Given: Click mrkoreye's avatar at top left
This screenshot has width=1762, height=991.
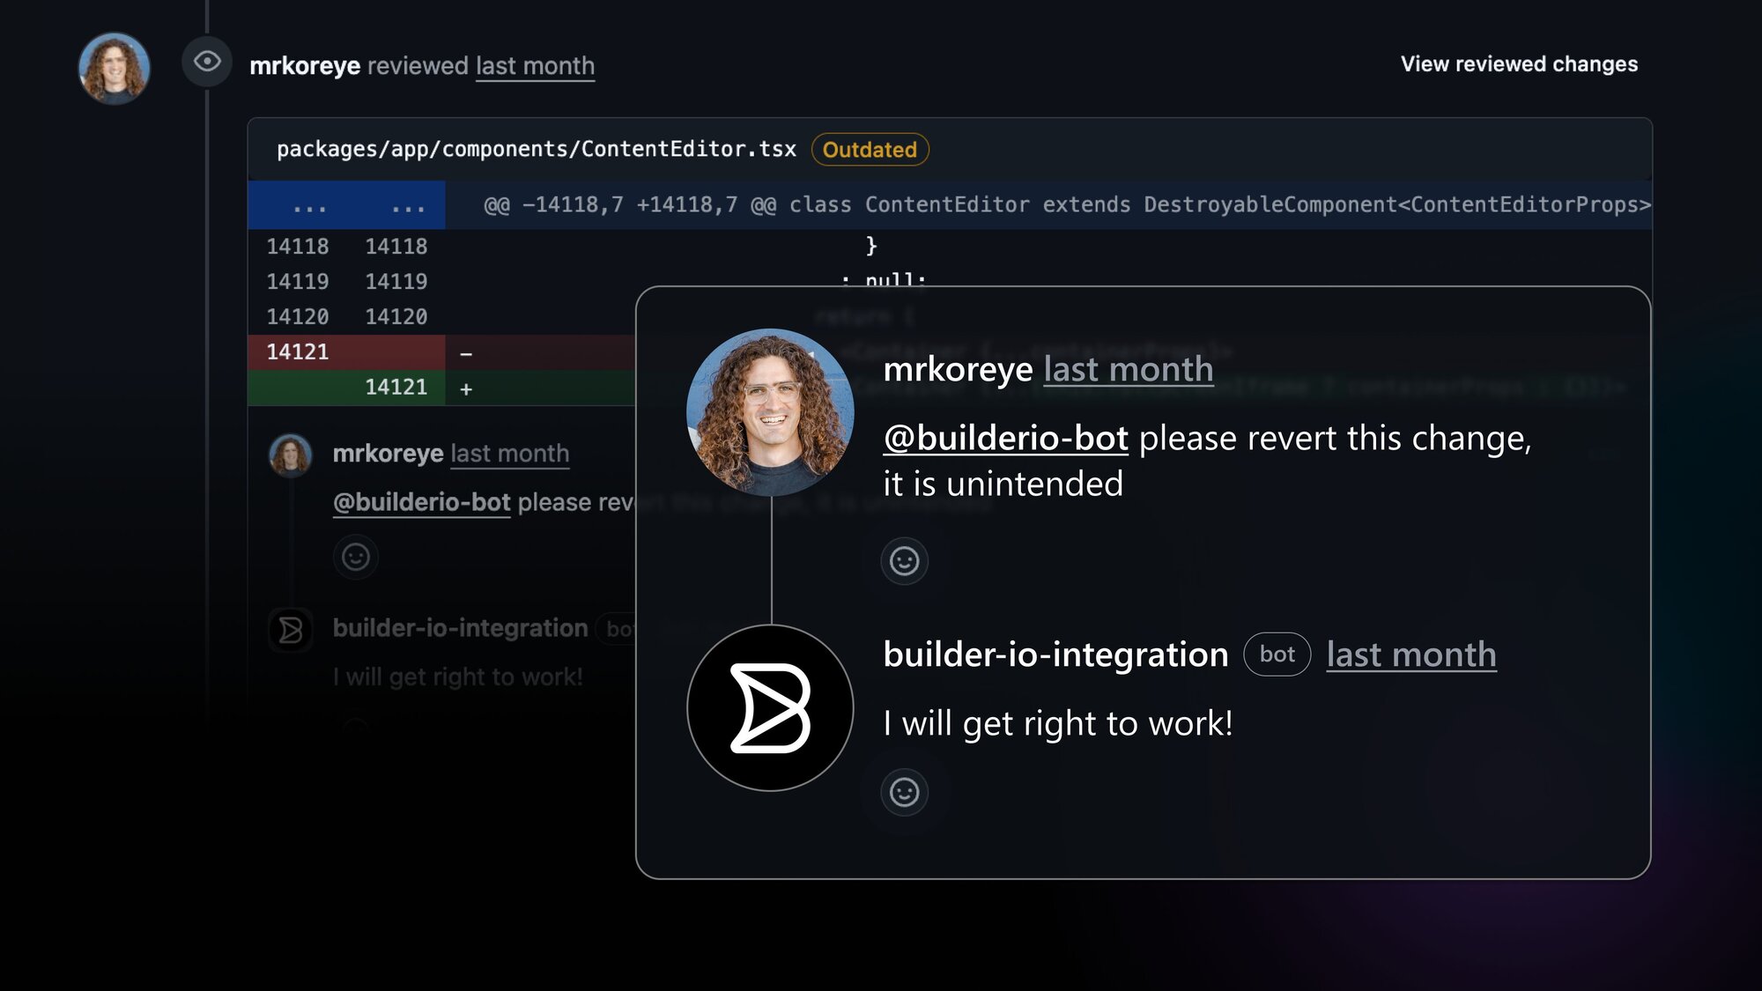Looking at the screenshot, I should (115, 69).
